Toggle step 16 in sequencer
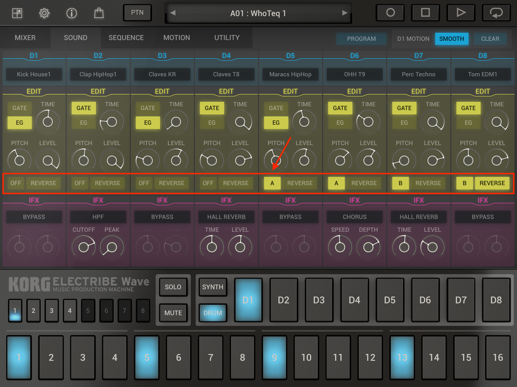The width and height of the screenshot is (517, 387). (498, 358)
